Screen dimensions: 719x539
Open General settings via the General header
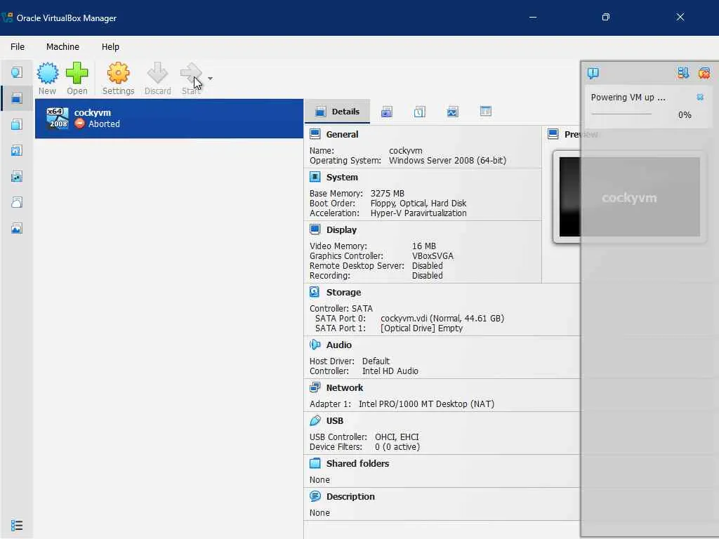point(342,134)
